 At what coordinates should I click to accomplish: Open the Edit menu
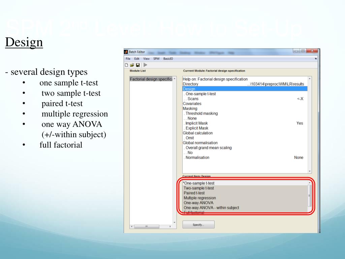(137, 59)
